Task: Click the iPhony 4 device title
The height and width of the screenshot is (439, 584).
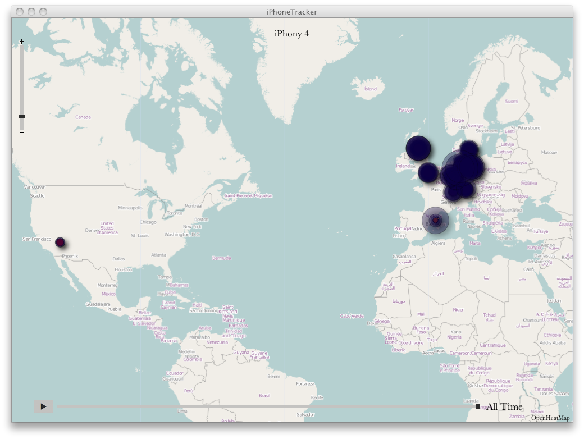Action: (291, 34)
